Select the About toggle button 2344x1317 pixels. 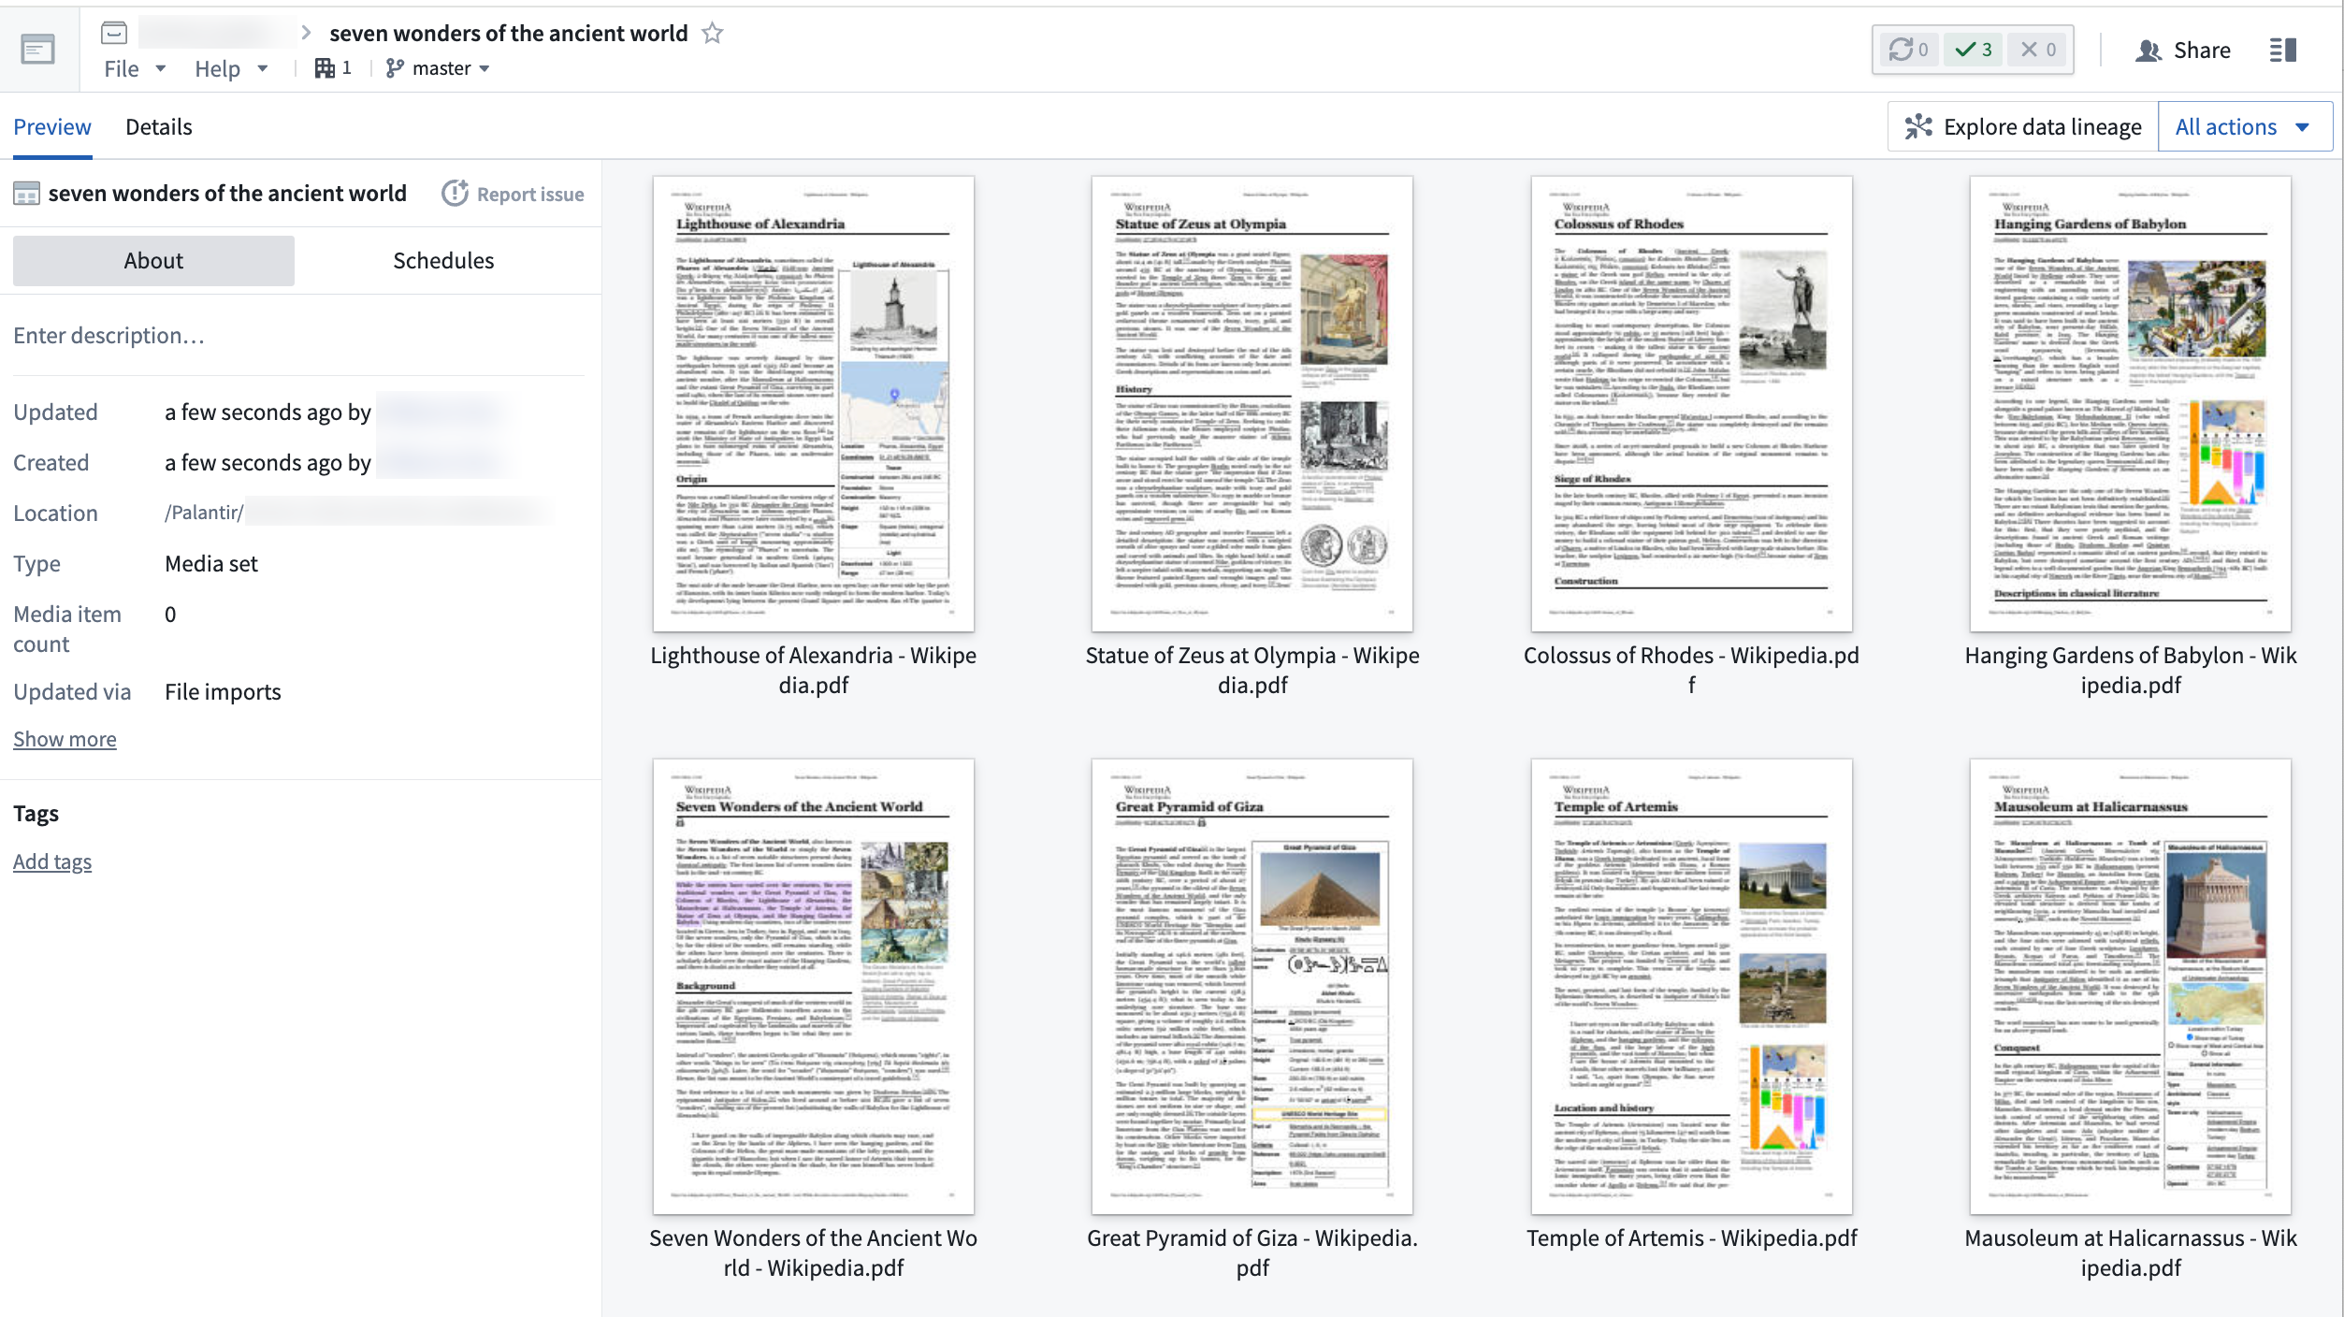[x=153, y=260]
